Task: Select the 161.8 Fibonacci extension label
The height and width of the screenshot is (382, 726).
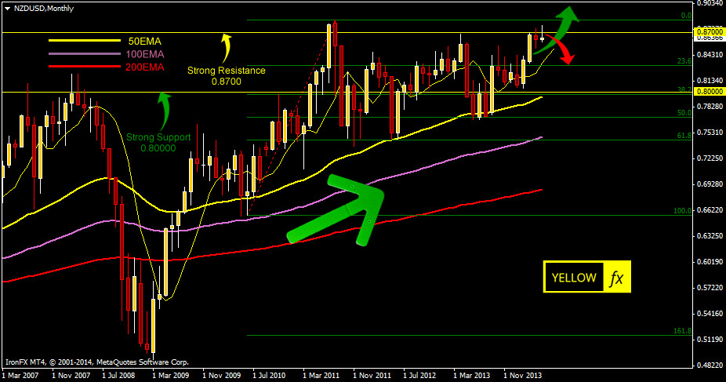Action: [x=681, y=332]
